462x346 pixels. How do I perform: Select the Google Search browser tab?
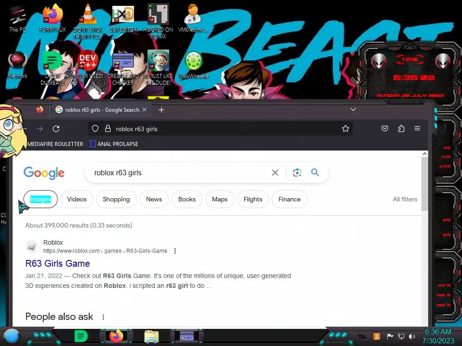click(101, 110)
